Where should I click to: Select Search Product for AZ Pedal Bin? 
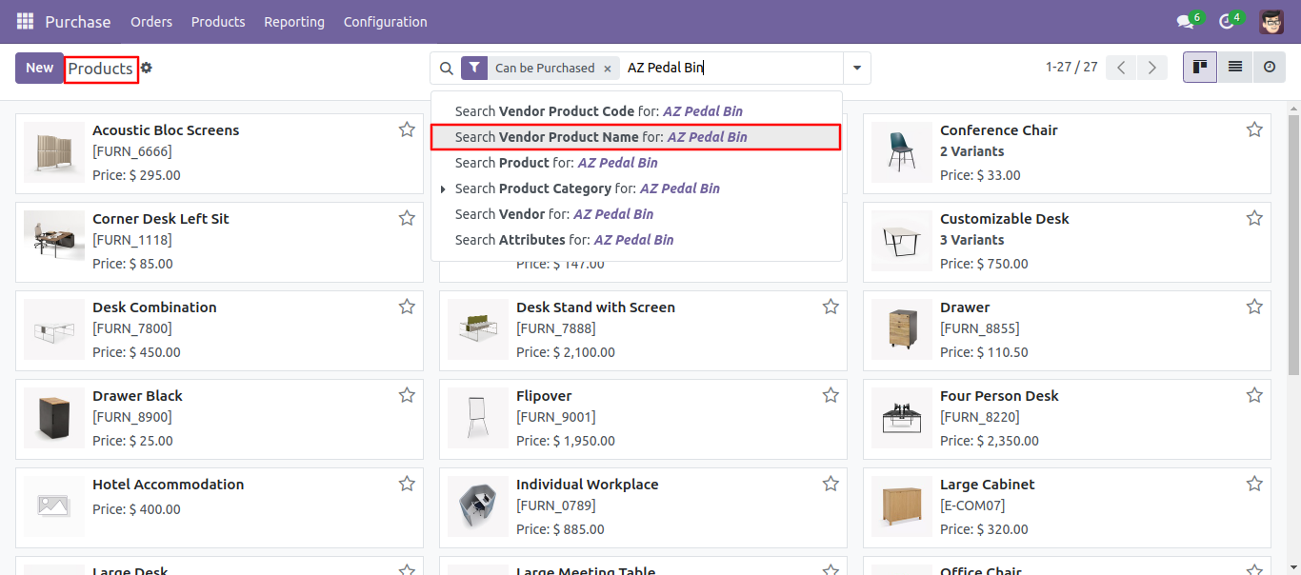(x=636, y=163)
